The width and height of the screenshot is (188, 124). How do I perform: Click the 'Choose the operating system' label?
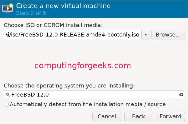[69, 86]
